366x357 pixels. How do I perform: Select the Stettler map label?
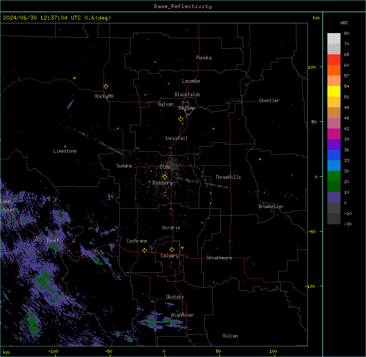tap(269, 100)
